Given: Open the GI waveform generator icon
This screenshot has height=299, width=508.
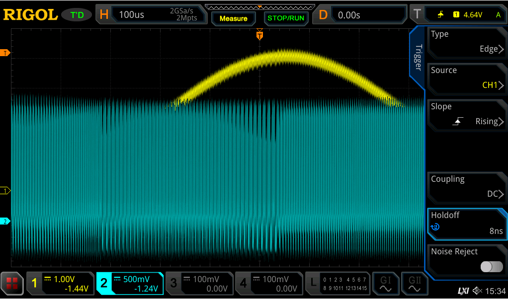Looking at the screenshot, I should [x=386, y=284].
